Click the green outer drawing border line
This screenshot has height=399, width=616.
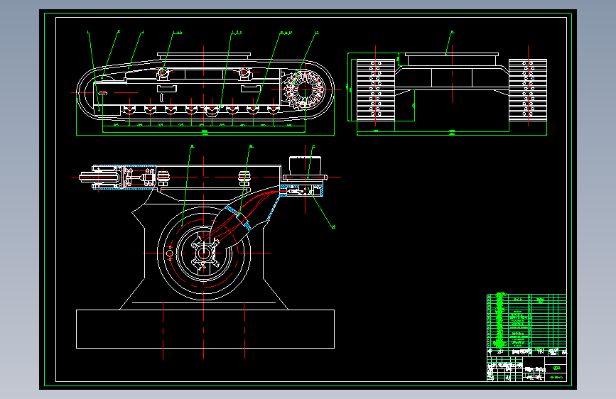[308, 13]
